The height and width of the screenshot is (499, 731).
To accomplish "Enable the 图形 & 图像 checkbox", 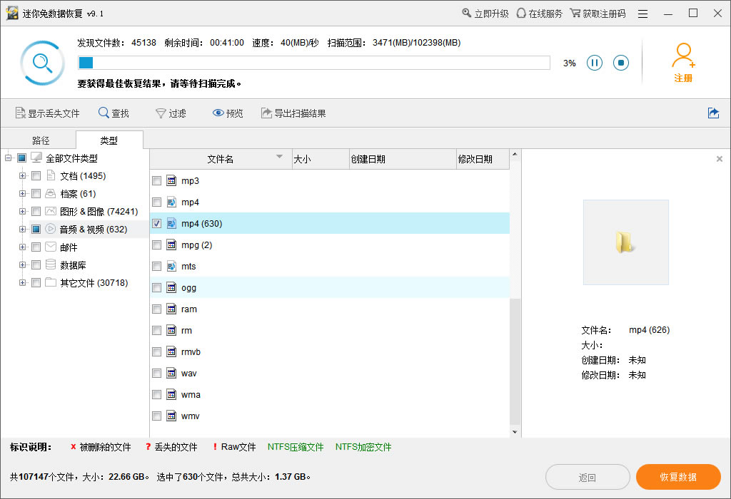I will point(36,211).
